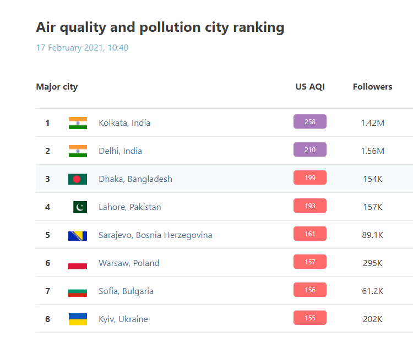The width and height of the screenshot is (413, 338).
Task: Open the Kolkata, India link
Action: pos(124,123)
